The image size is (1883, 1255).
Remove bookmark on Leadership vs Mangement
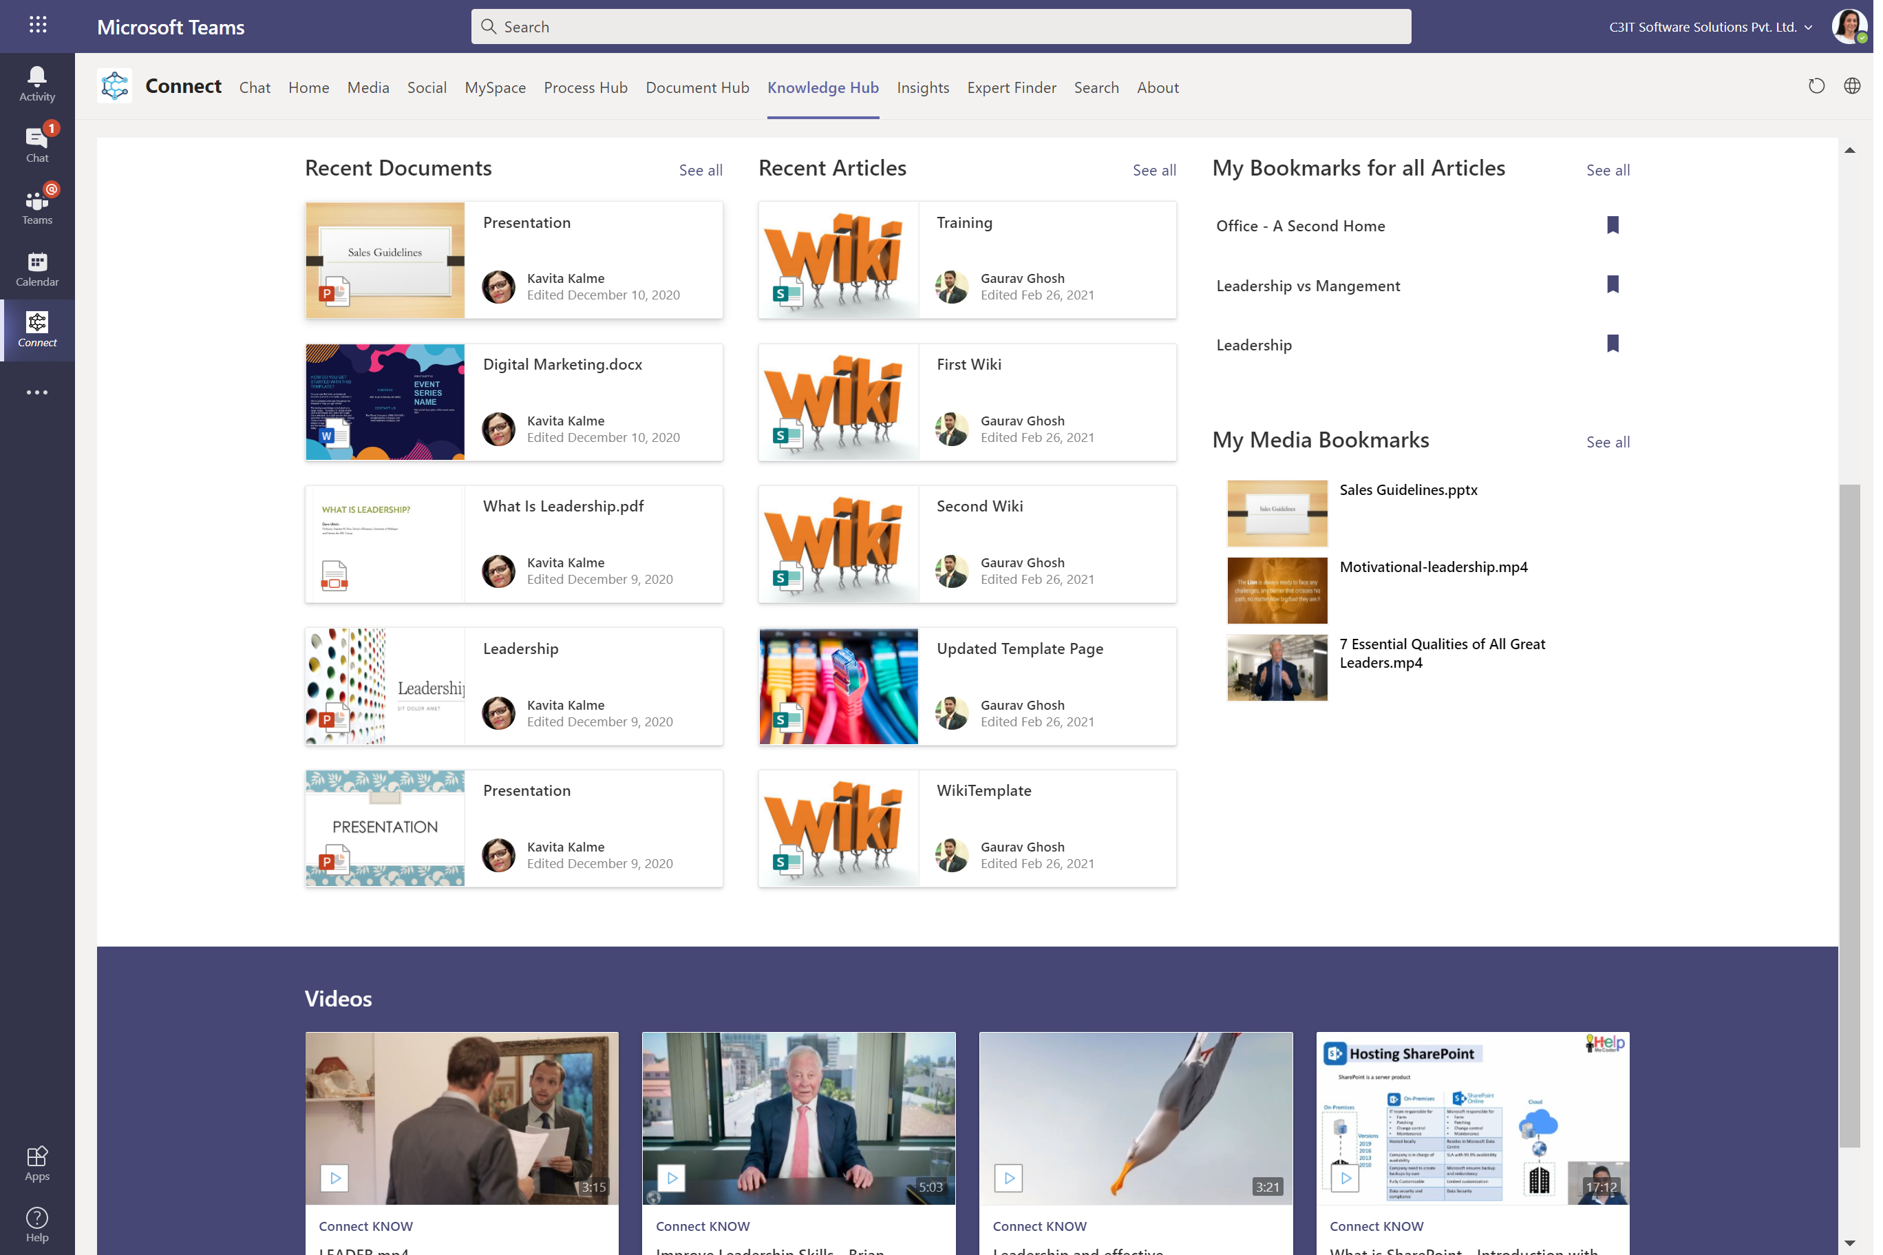(1612, 285)
